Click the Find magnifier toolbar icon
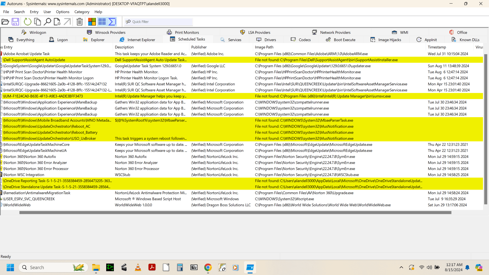489x275 pixels. [x=47, y=22]
